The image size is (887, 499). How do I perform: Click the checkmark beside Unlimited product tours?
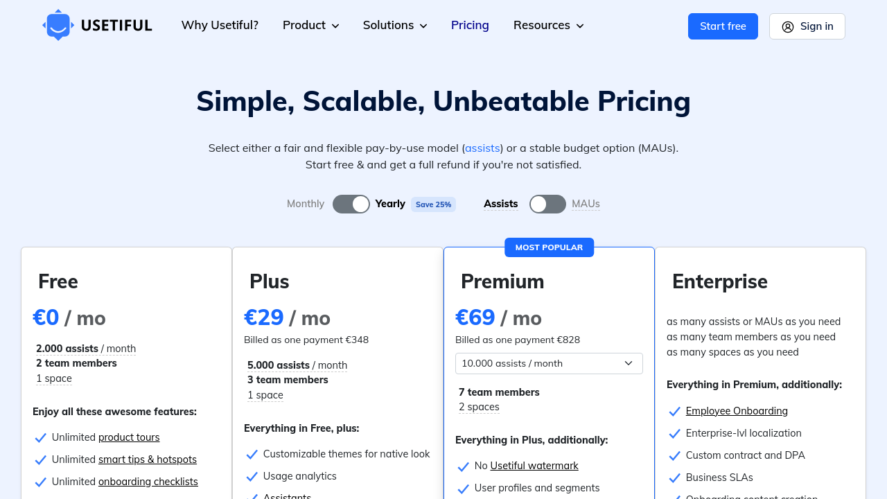click(41, 438)
